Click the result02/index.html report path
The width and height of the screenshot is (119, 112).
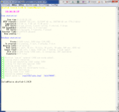point(32,76)
